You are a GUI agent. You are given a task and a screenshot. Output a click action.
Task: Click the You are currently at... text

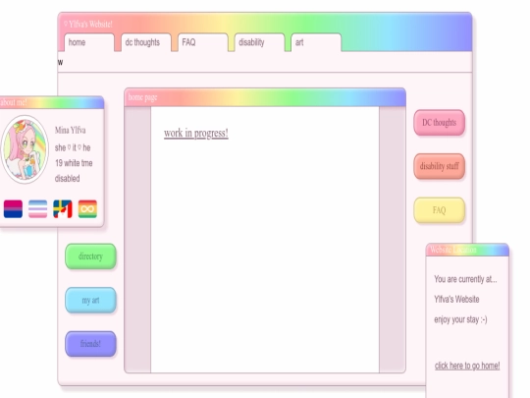click(465, 279)
